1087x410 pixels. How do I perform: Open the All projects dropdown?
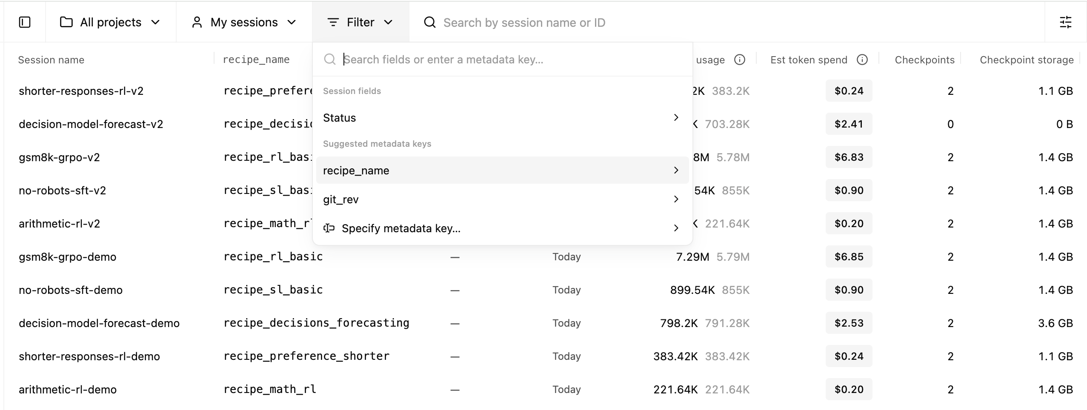coord(110,22)
